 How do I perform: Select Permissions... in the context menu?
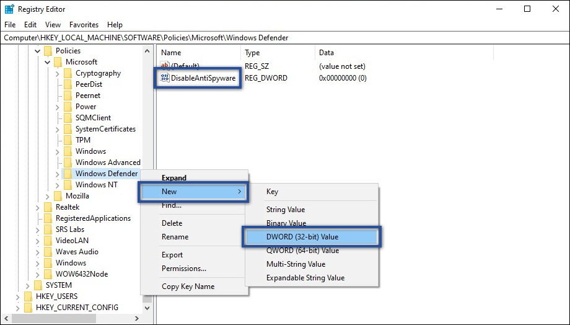click(184, 269)
